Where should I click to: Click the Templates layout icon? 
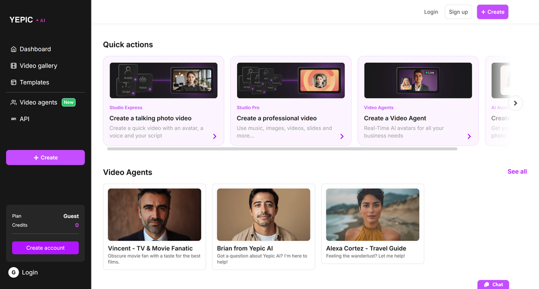click(x=13, y=82)
